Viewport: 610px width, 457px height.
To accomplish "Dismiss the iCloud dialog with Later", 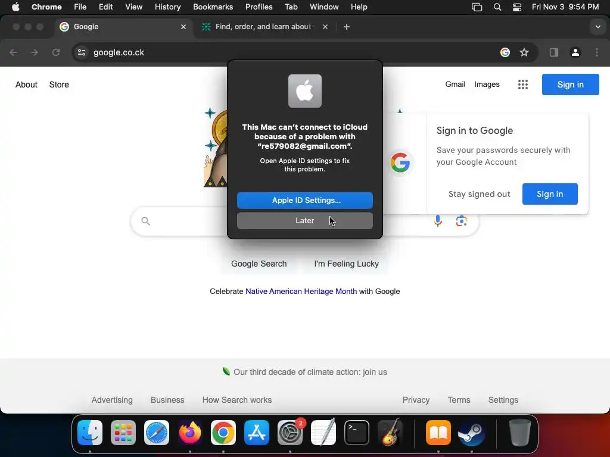I will point(305,221).
